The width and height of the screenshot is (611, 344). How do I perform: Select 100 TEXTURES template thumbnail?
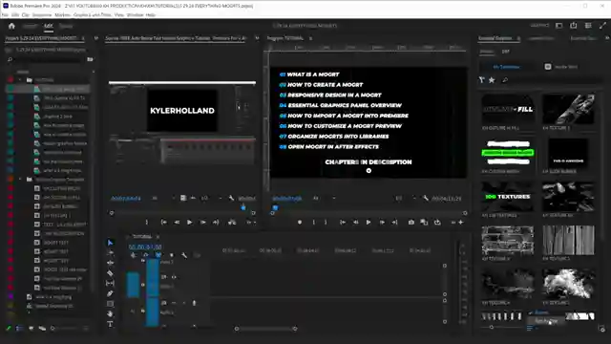[508, 197]
